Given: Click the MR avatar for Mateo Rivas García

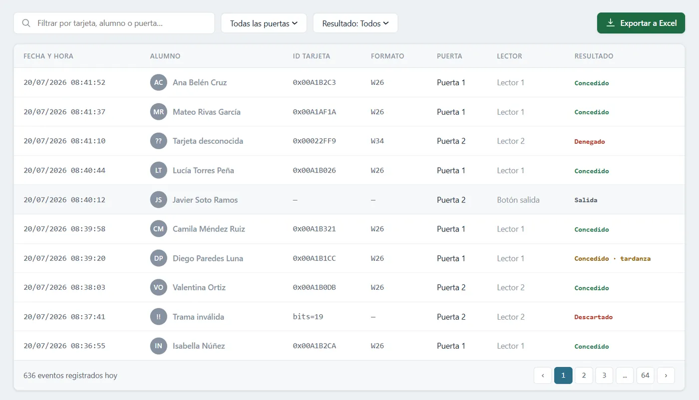Looking at the screenshot, I should click(158, 112).
